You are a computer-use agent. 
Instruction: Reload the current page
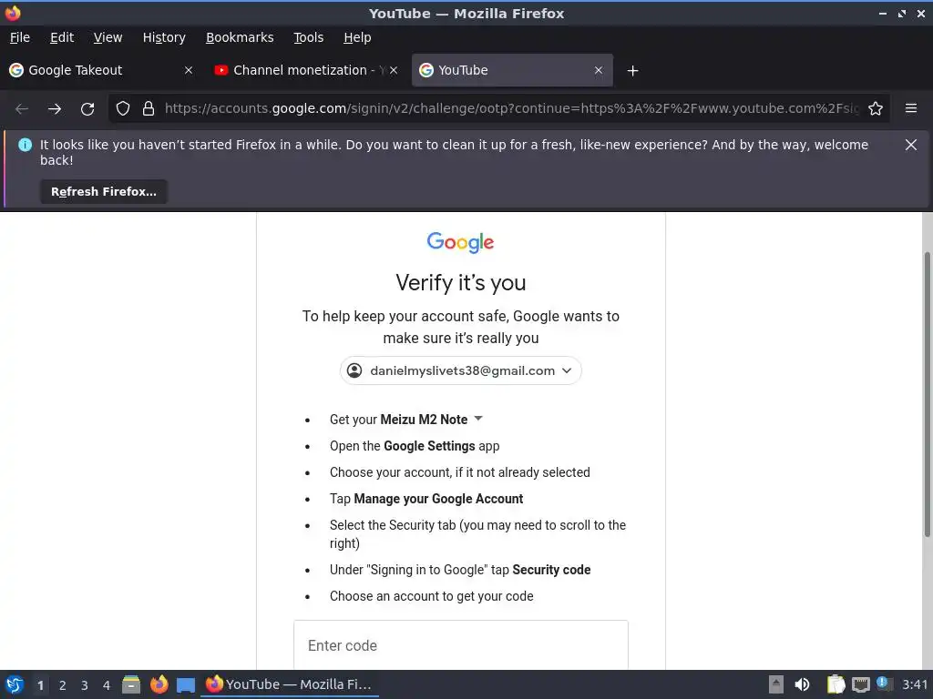(x=87, y=109)
